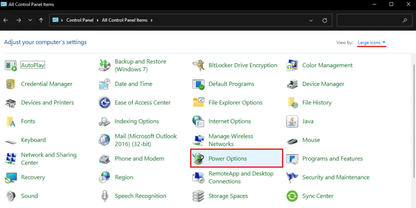This screenshot has width=416, height=208.
Task: Click the vertical scrollbar thumb
Action: (414, 121)
